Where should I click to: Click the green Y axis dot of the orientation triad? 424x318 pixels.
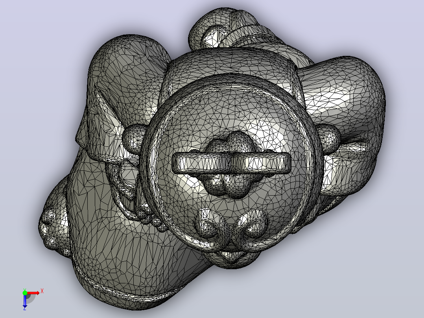click(x=25, y=293)
